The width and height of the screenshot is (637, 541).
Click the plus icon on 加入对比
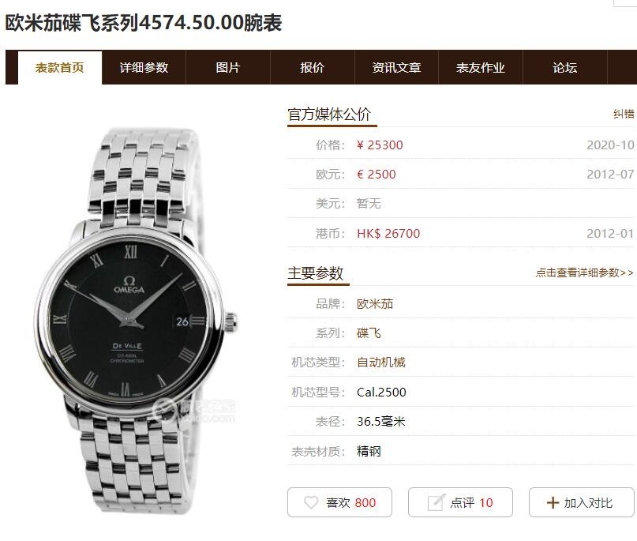click(x=553, y=503)
